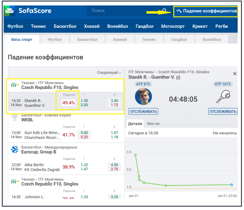Image resolution: width=244 pixels, height=210 pixels.
Task: Open ITF Мужчины breadcrumb in details panel
Action: tap(141, 72)
